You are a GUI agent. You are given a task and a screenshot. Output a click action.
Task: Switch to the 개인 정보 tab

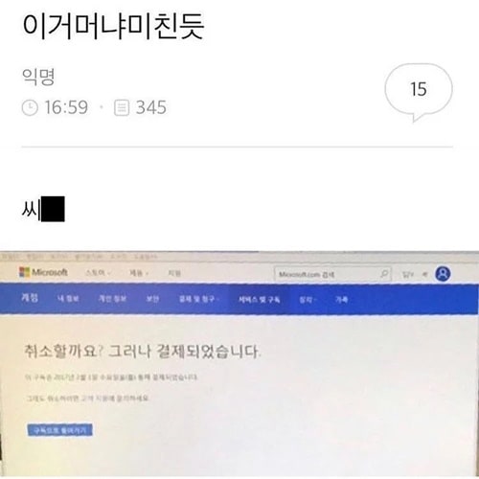pos(112,299)
